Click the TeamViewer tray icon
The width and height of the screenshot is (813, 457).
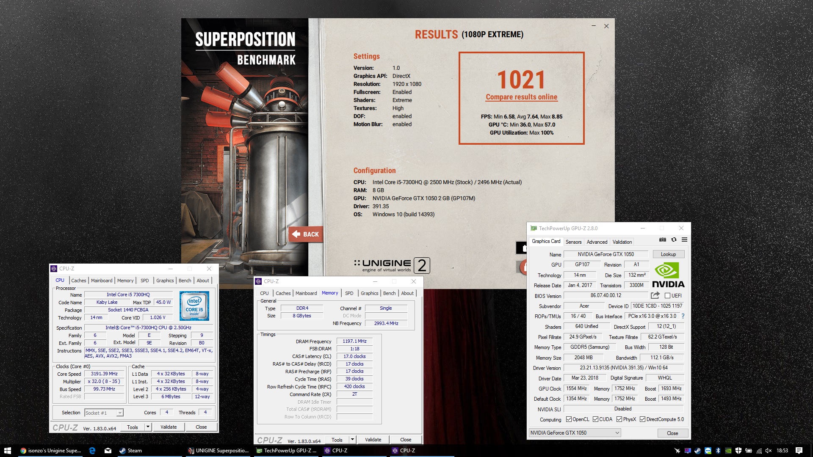[708, 451]
